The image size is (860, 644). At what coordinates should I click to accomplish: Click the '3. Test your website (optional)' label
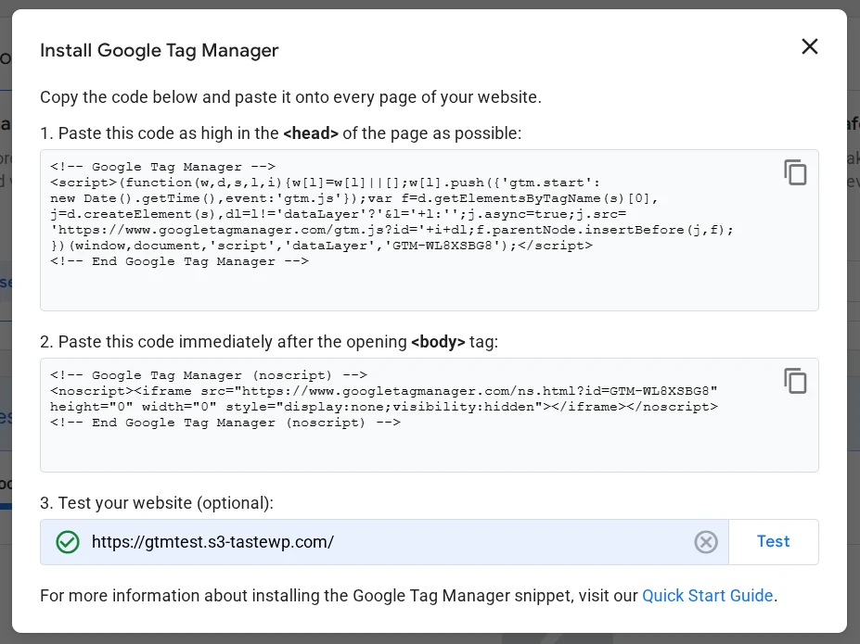click(157, 503)
